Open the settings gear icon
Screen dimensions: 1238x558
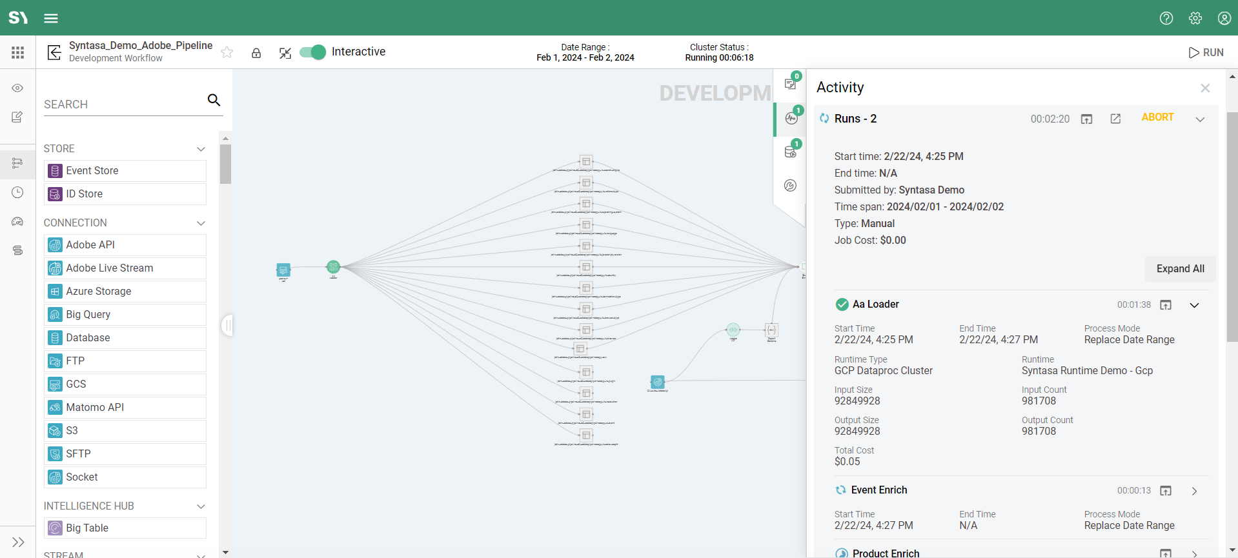click(1195, 18)
